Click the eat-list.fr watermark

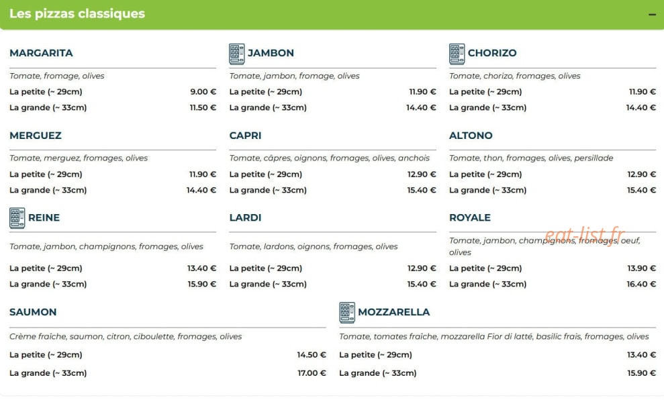coord(584,235)
